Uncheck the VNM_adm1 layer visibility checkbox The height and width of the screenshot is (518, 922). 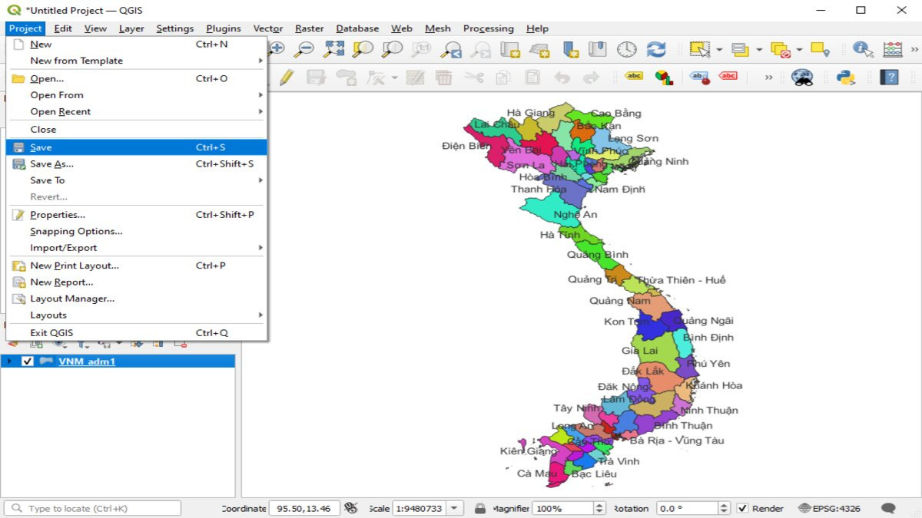pyautogui.click(x=28, y=361)
